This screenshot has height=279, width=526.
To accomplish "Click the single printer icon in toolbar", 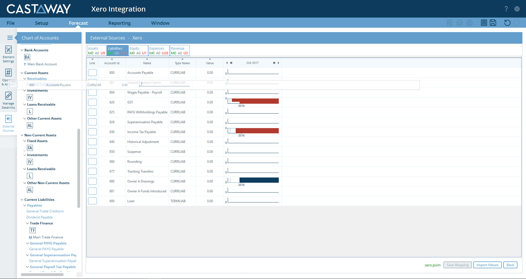I will (460, 23).
